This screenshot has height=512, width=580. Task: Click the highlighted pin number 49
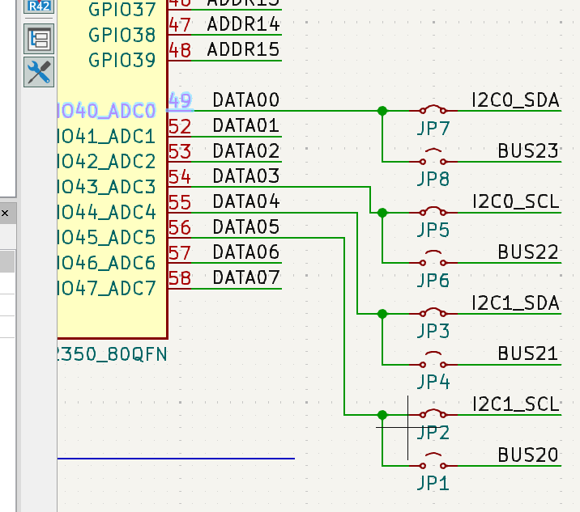coord(180,101)
